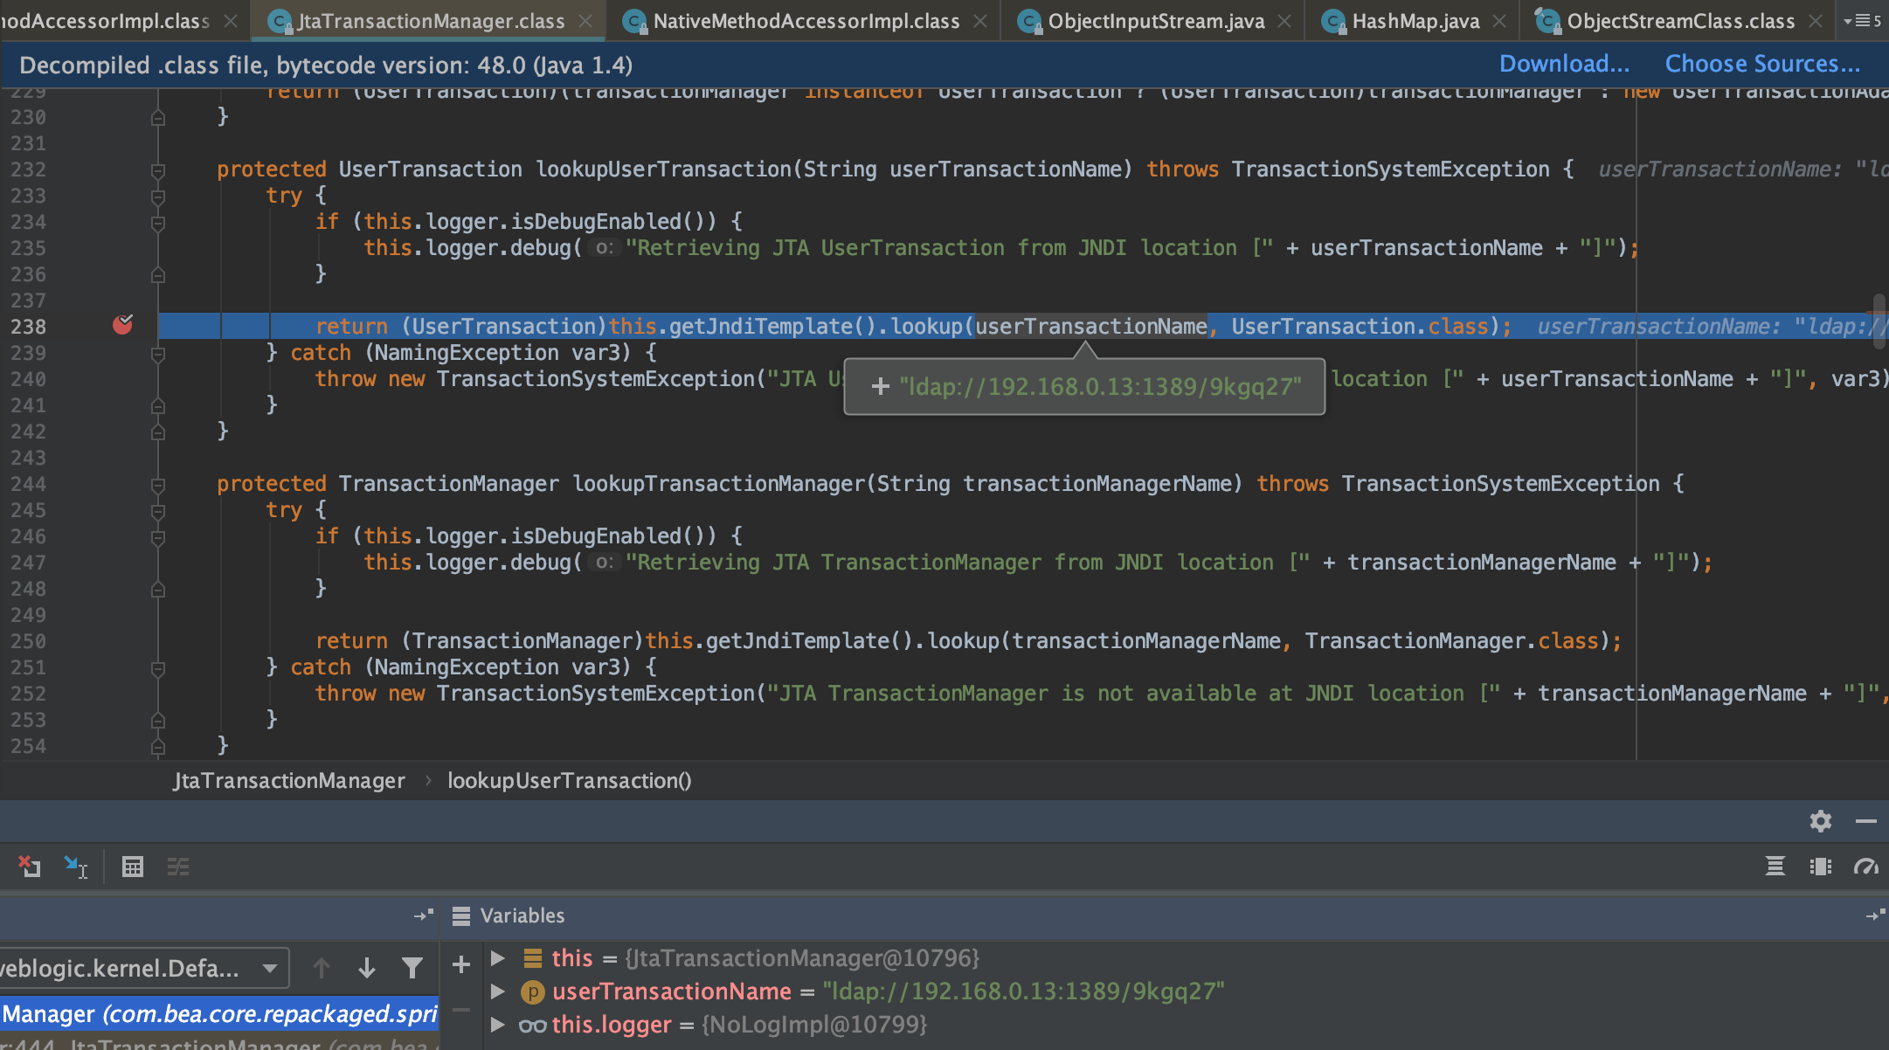Click the up arrow in the frames toolbar

point(322,967)
